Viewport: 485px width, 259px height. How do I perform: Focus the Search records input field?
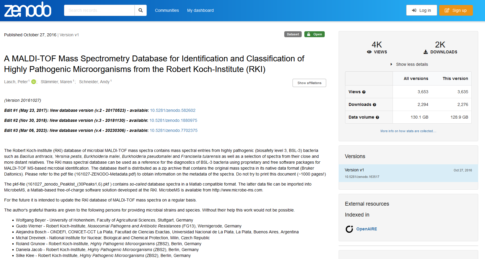click(99, 10)
